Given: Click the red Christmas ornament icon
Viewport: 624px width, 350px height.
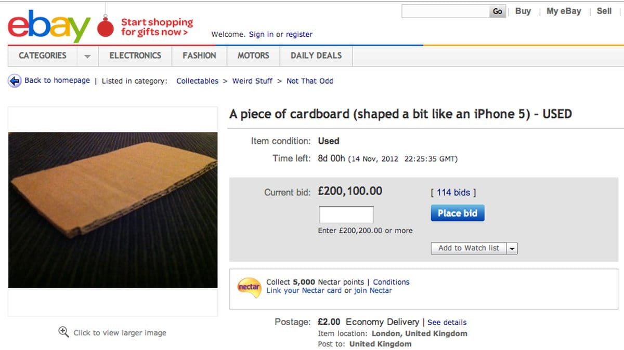Looking at the screenshot, I should coord(106,27).
